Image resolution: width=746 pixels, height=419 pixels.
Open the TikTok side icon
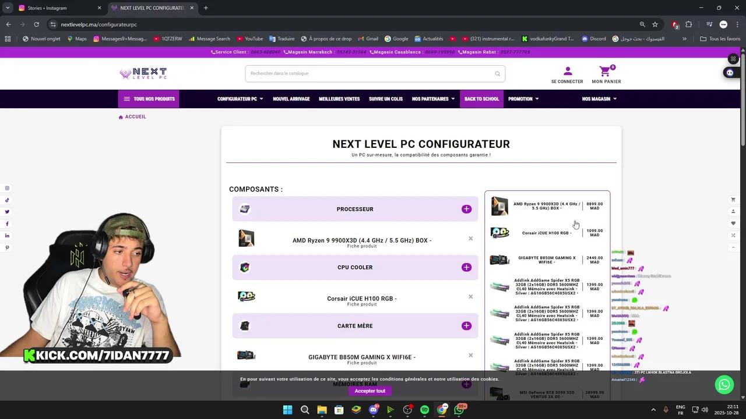point(7,200)
